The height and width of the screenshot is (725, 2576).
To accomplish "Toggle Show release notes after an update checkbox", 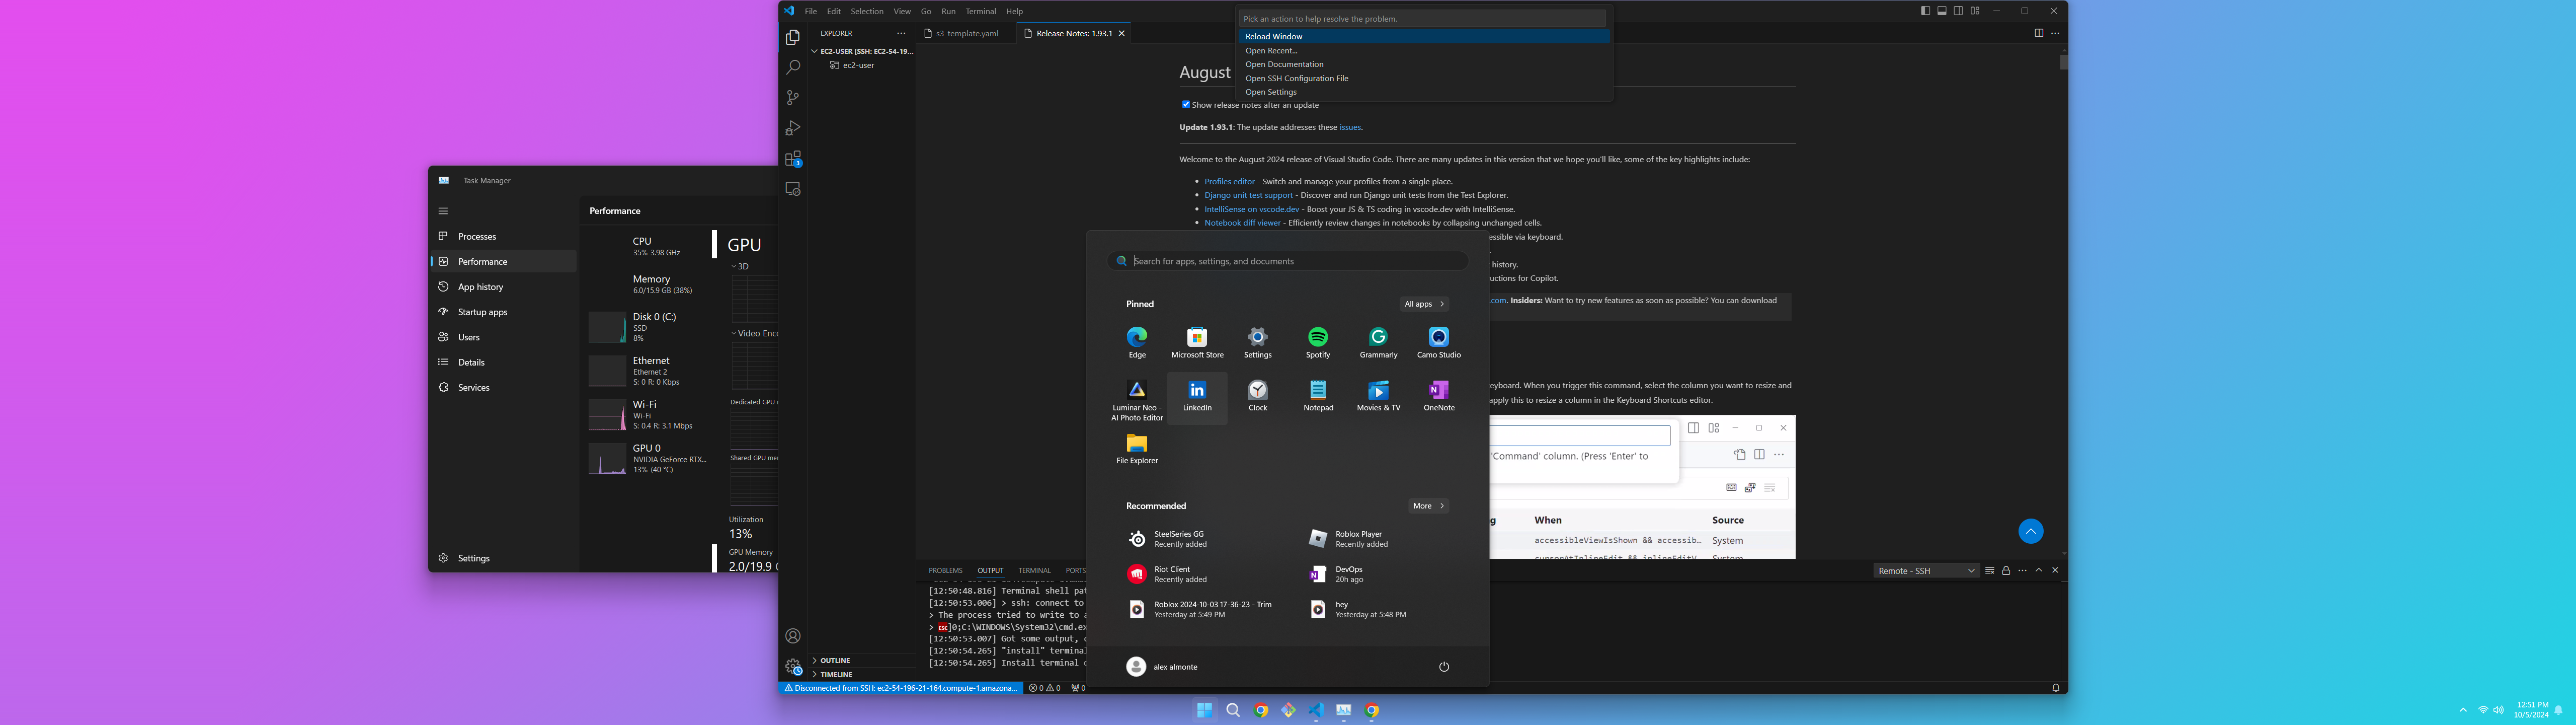I will click(x=1186, y=104).
